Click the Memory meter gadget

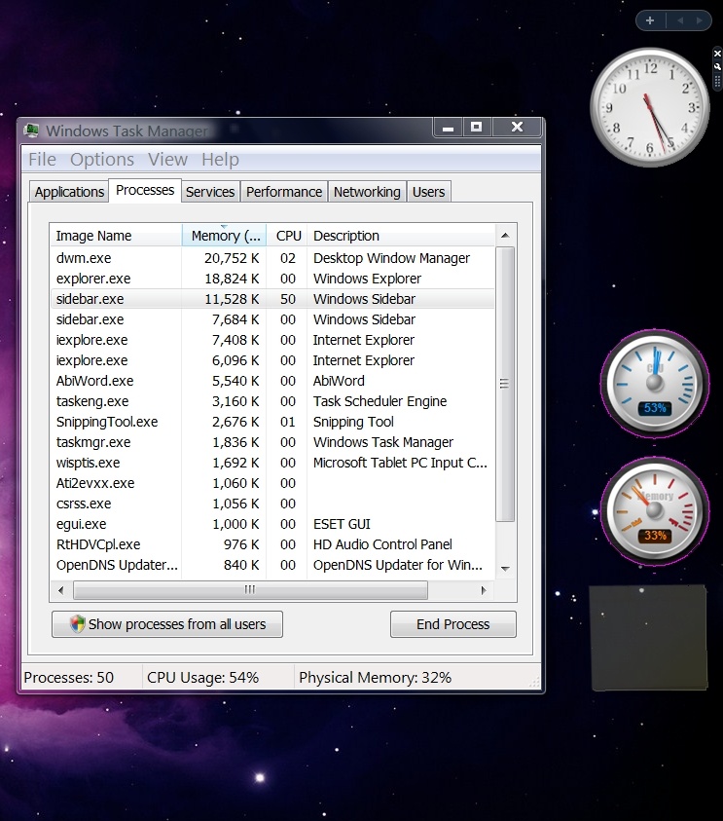click(655, 511)
